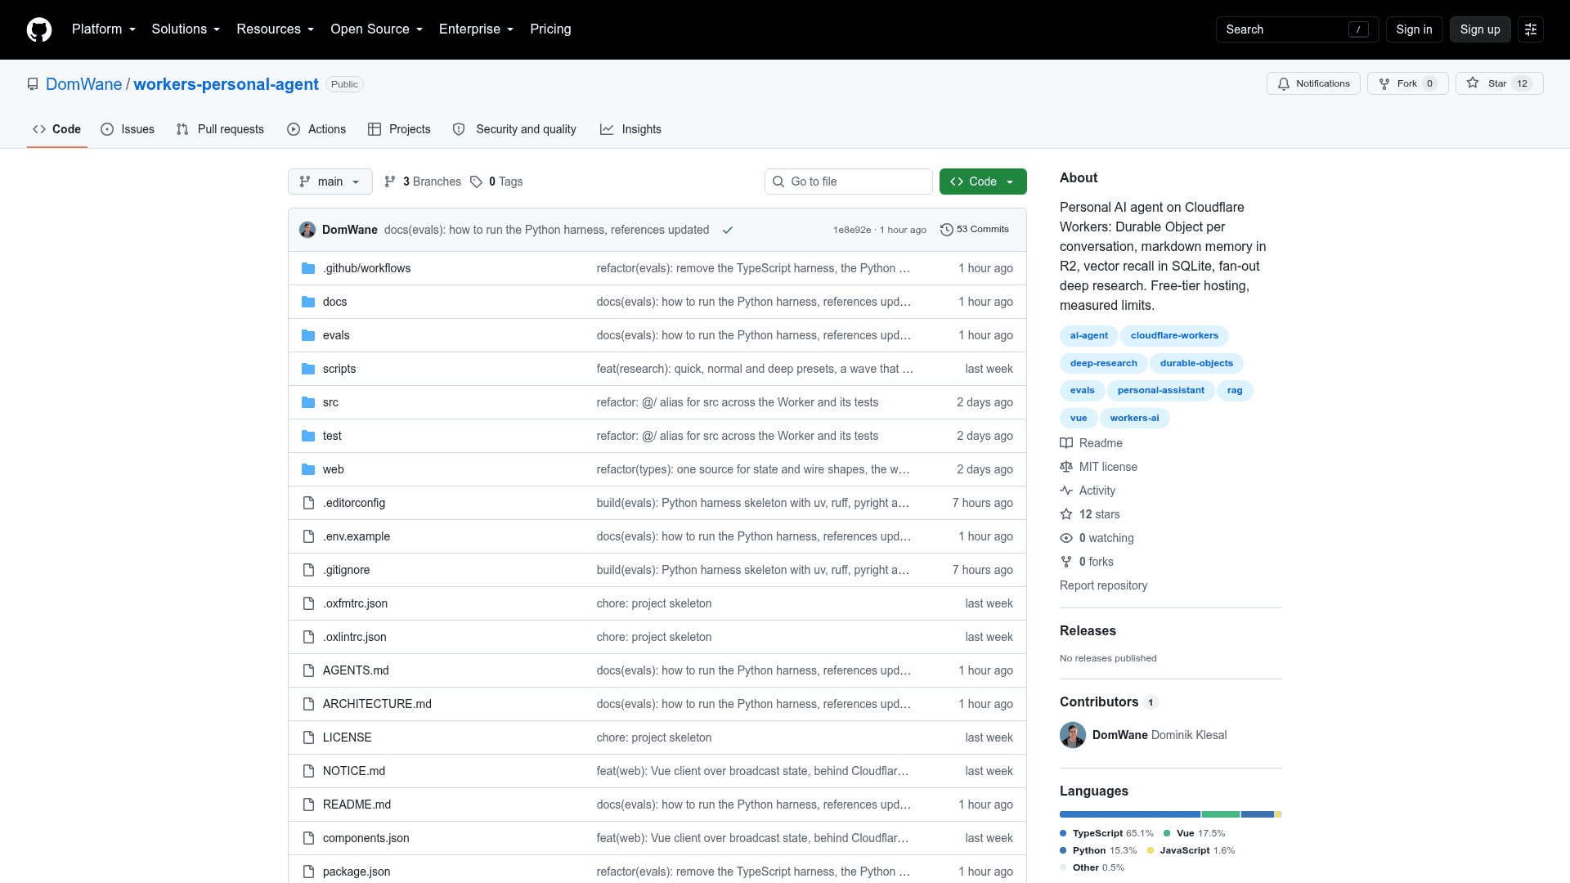
Task: Expand the Resources menu
Action: coord(275,29)
